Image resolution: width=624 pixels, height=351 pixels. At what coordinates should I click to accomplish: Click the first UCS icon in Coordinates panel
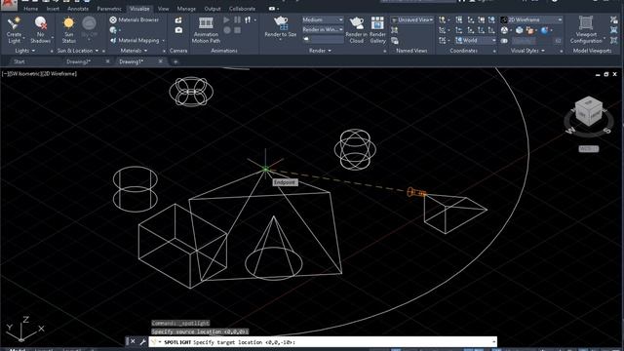pyautogui.click(x=442, y=19)
